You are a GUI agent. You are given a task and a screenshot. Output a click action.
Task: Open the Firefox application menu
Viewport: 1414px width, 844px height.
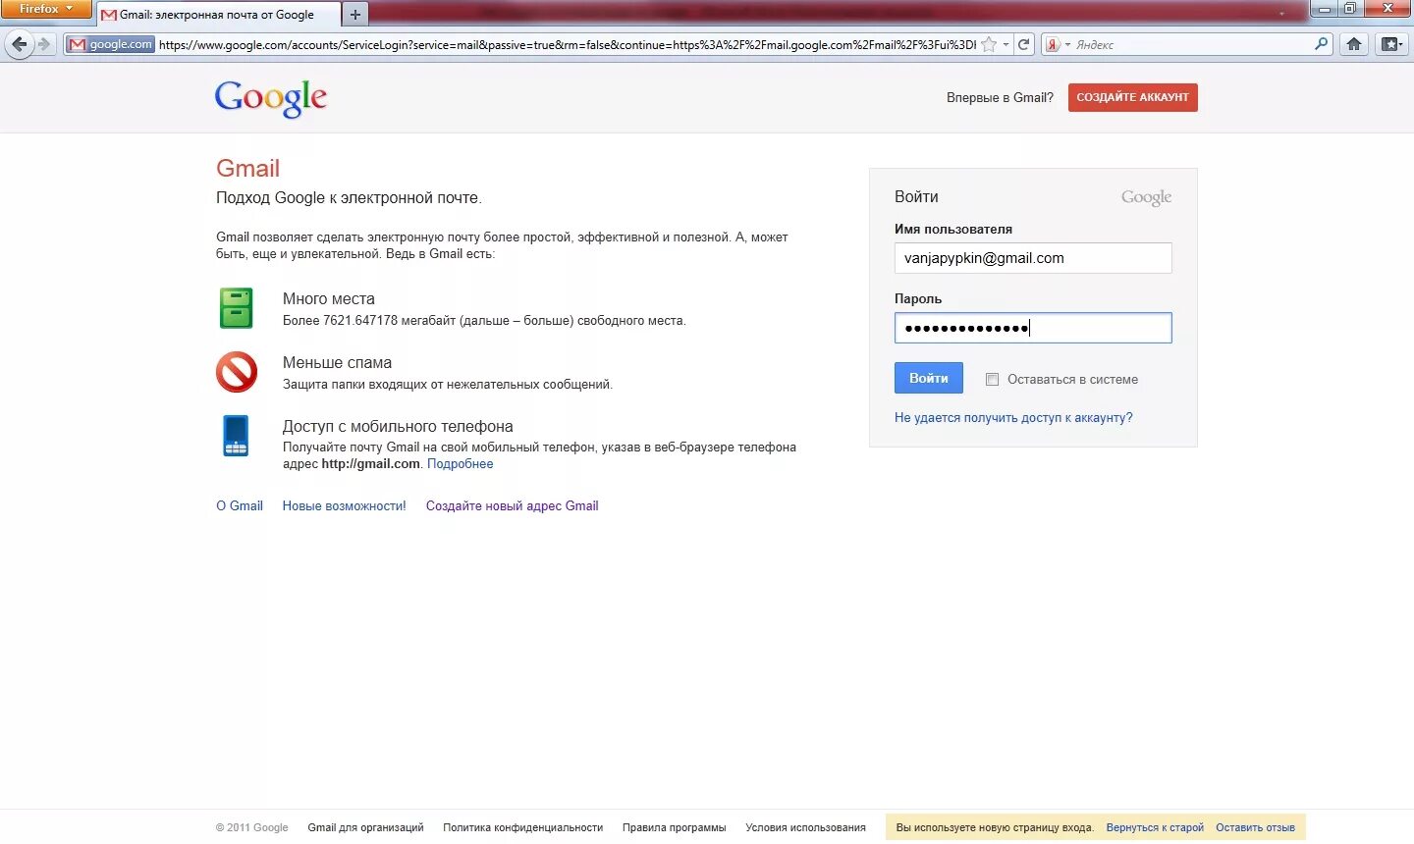point(46,9)
